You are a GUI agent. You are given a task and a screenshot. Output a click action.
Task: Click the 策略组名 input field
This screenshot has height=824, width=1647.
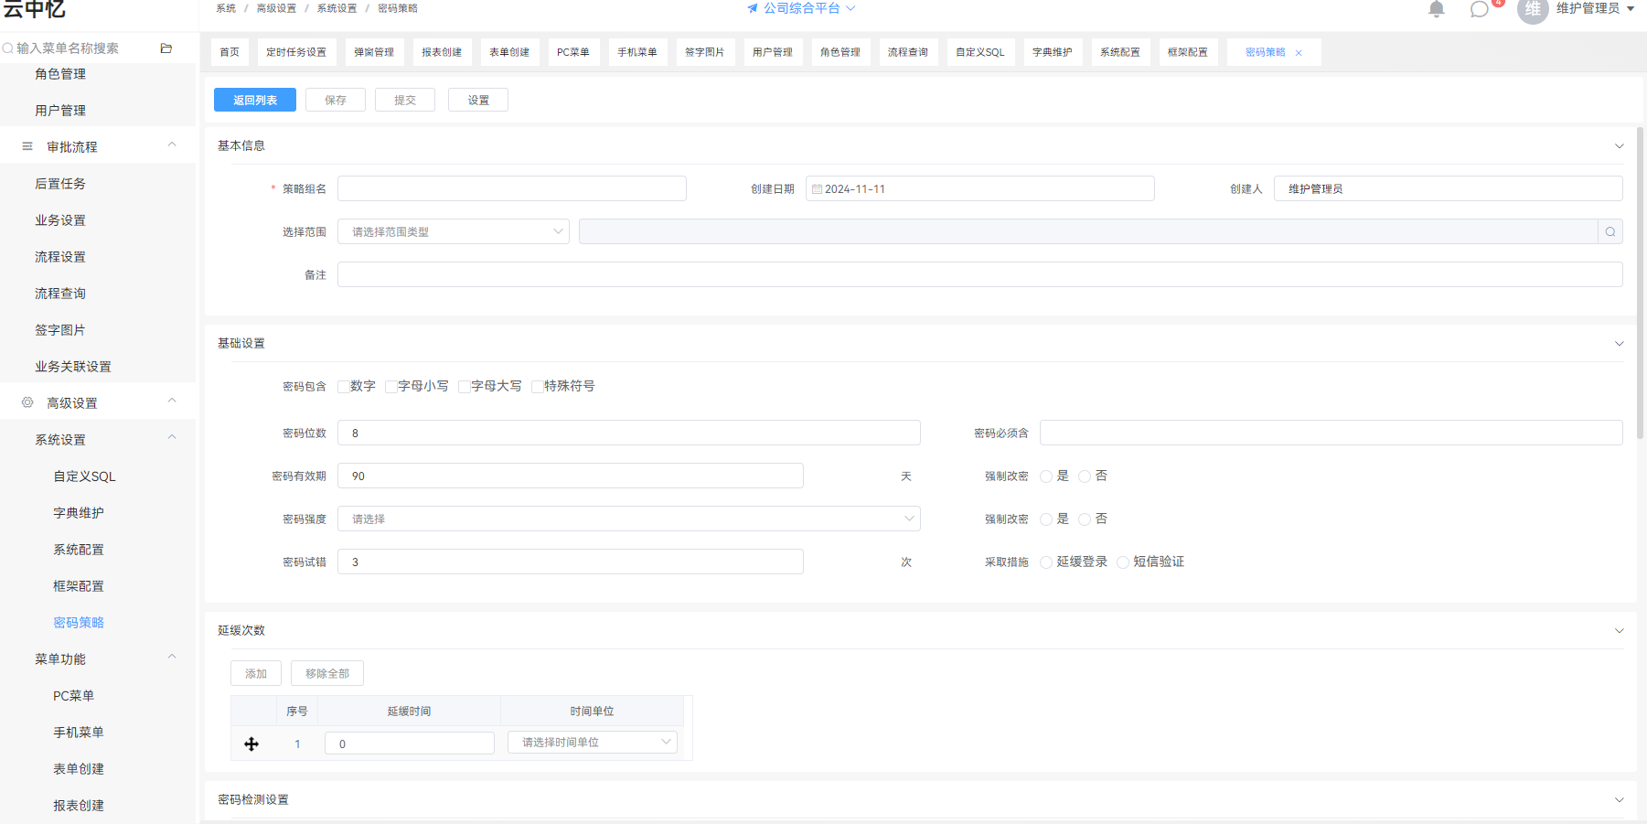[x=512, y=189]
